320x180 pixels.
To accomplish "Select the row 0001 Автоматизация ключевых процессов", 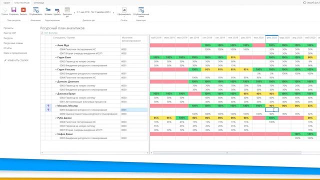I will click(x=83, y=102).
